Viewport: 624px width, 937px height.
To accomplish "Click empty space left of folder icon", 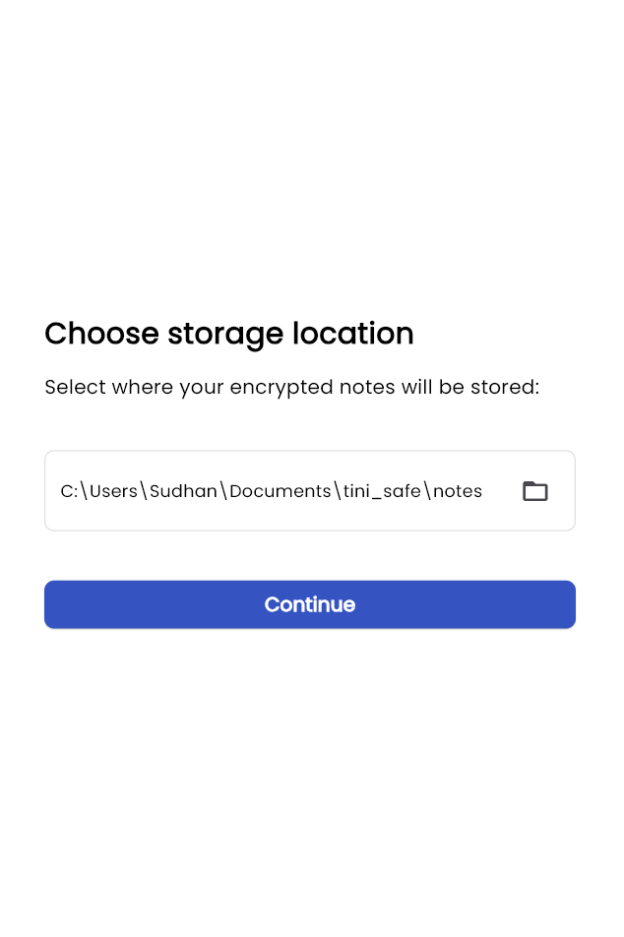I will point(500,491).
